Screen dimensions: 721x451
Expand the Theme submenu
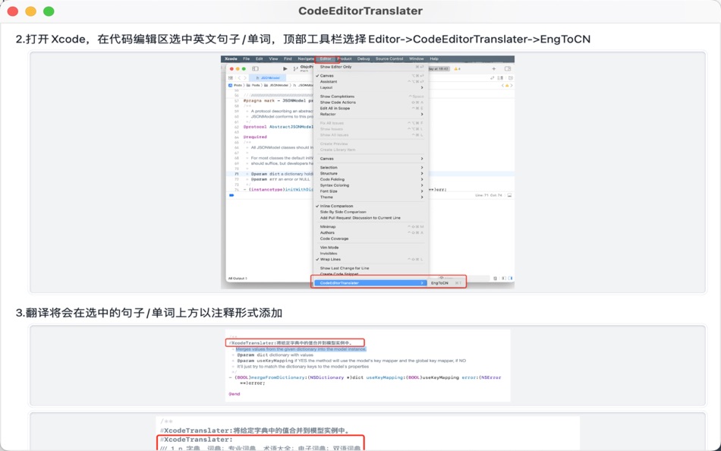(x=370, y=197)
